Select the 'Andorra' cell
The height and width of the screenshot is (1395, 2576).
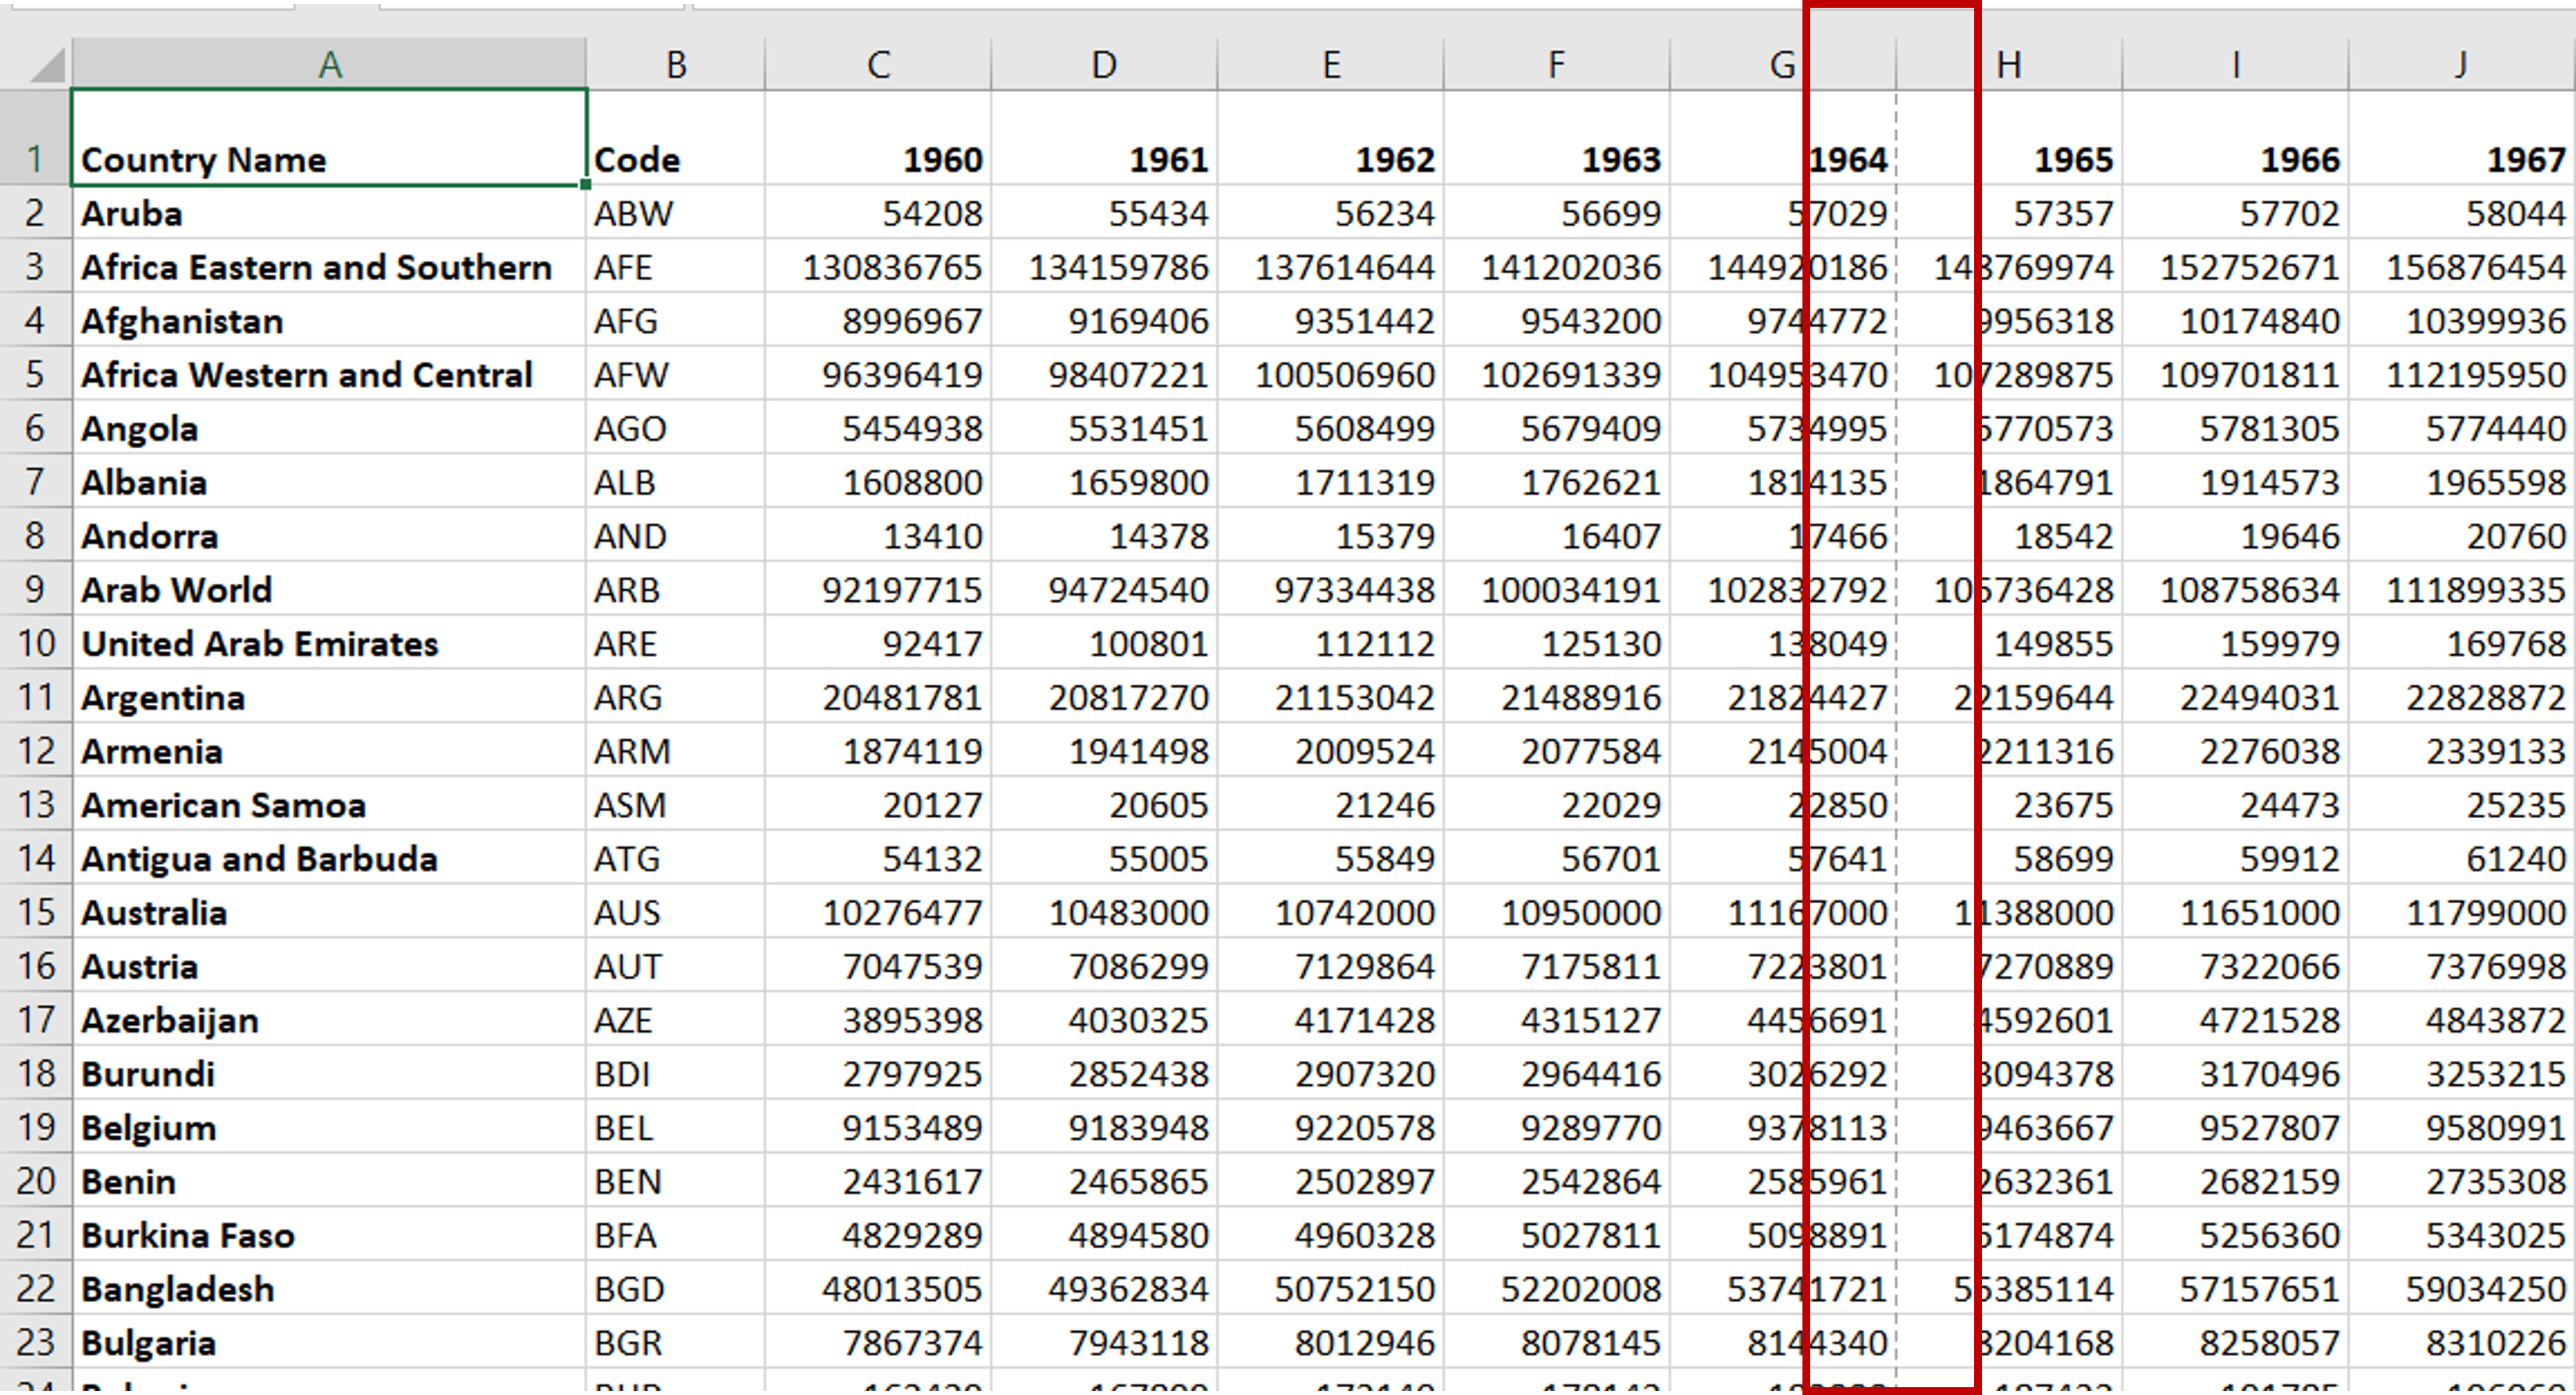coord(329,536)
